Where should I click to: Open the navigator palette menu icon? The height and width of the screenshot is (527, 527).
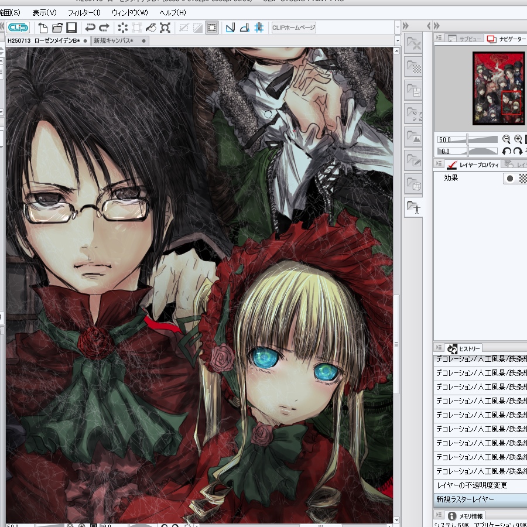[439, 37]
